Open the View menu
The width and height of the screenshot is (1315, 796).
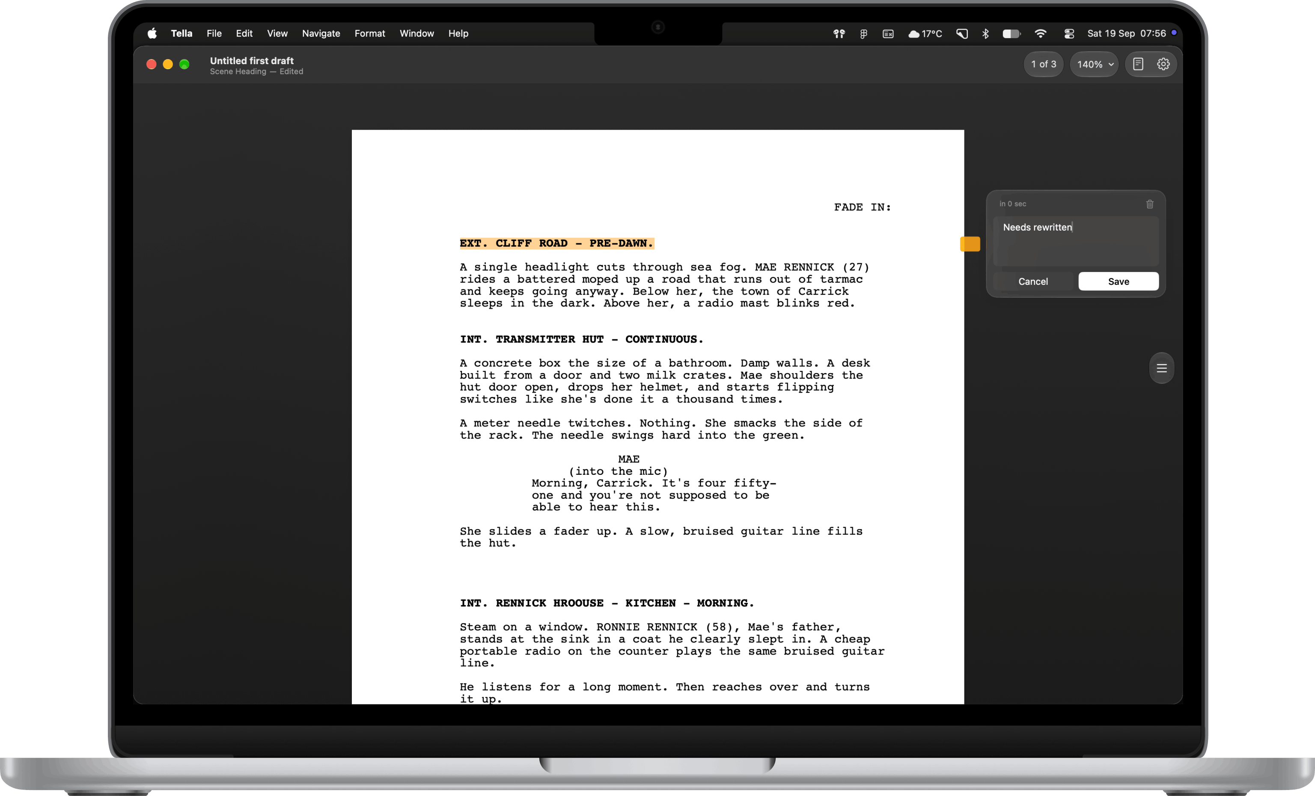[x=277, y=34]
